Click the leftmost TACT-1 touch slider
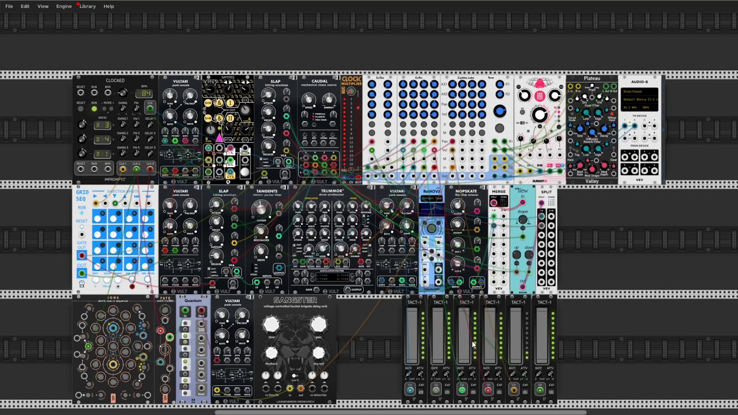This screenshot has height=415, width=738. tap(412, 337)
